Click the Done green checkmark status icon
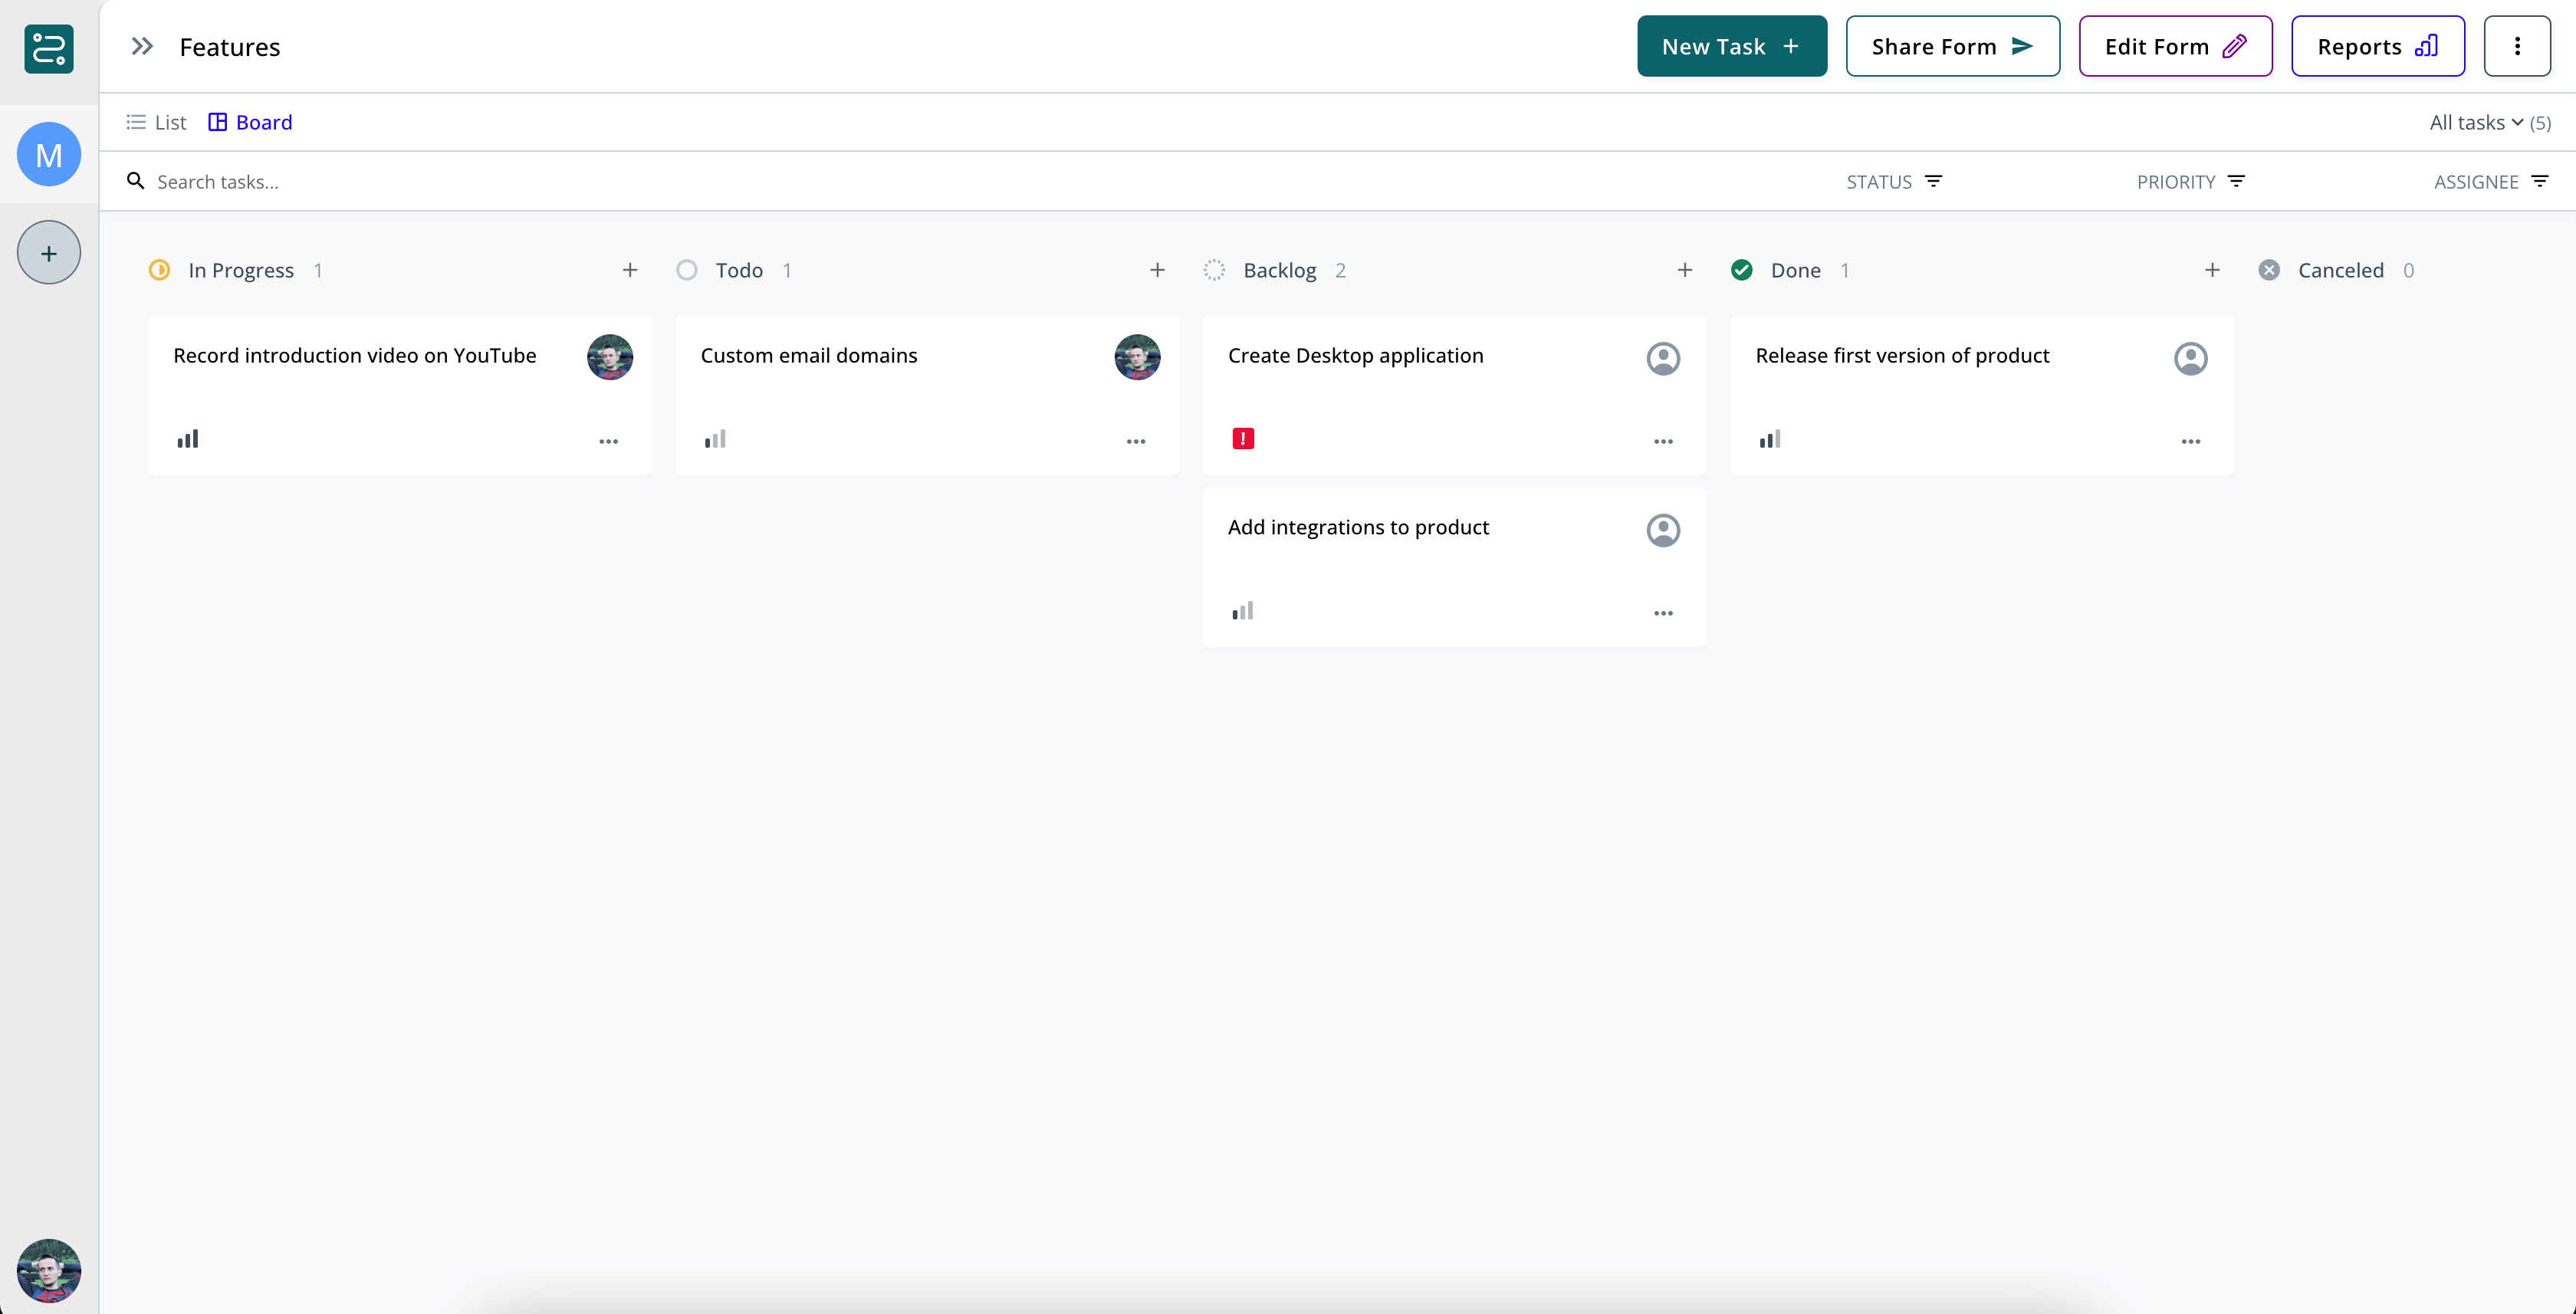Viewport: 2576px width, 1314px height. 1741,270
